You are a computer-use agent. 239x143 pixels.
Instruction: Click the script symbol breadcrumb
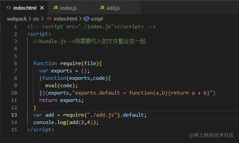coord(97,19)
